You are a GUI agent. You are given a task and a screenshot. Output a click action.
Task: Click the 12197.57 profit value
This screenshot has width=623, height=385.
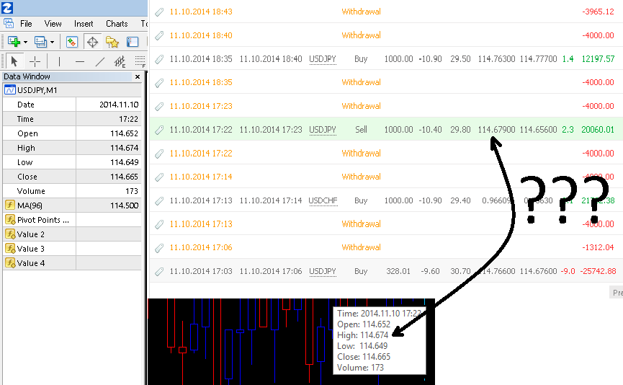tap(598, 59)
